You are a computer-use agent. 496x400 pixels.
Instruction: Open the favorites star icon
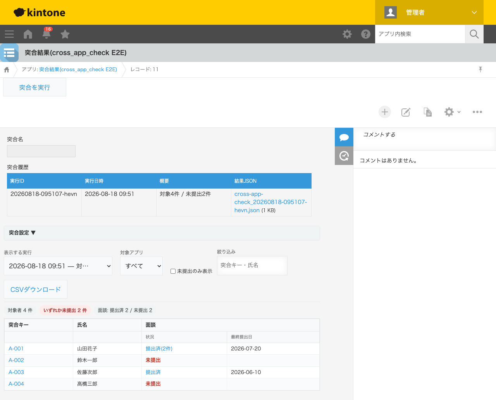point(65,34)
